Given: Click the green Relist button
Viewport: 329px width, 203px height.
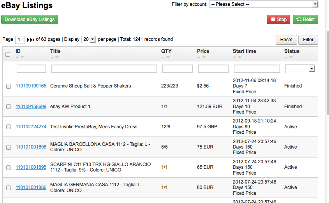Looking at the screenshot, I should 305,19.
